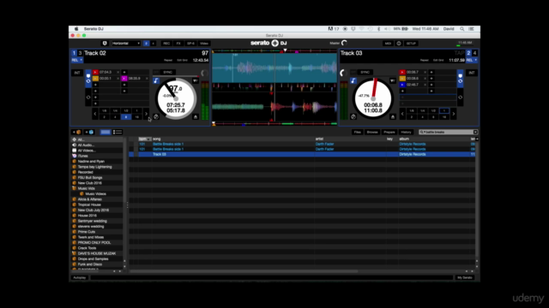Click TAP tempo on the Track 03 deck
This screenshot has height=308, width=549.
tap(459, 53)
